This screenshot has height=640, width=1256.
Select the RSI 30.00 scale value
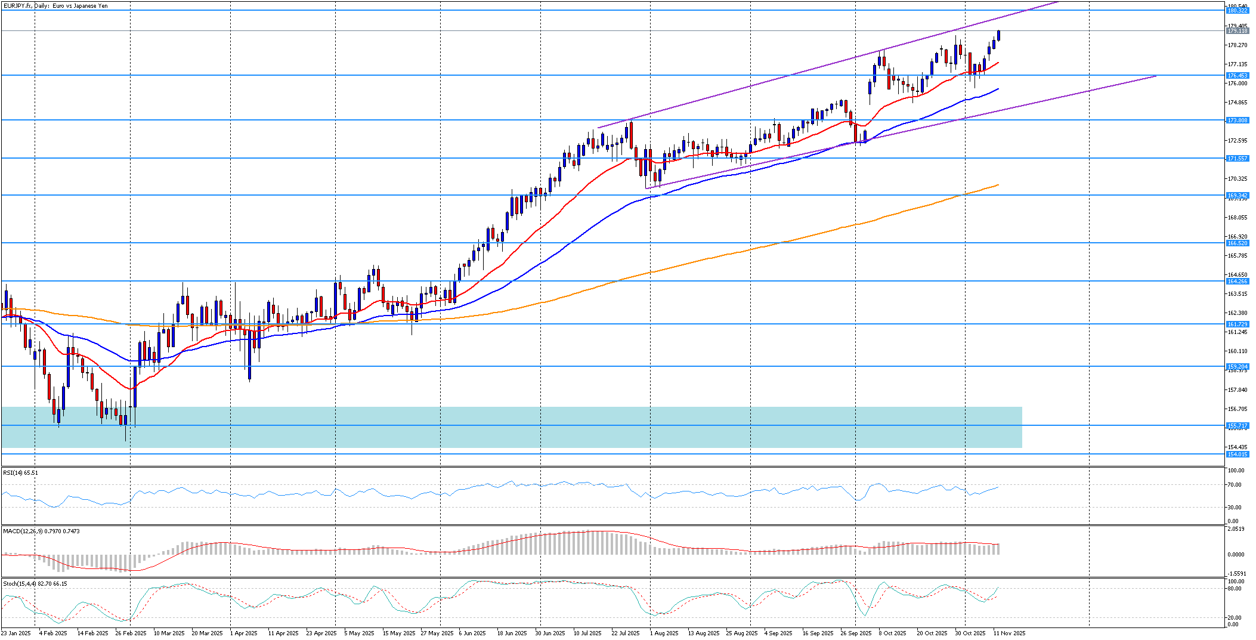point(1235,508)
